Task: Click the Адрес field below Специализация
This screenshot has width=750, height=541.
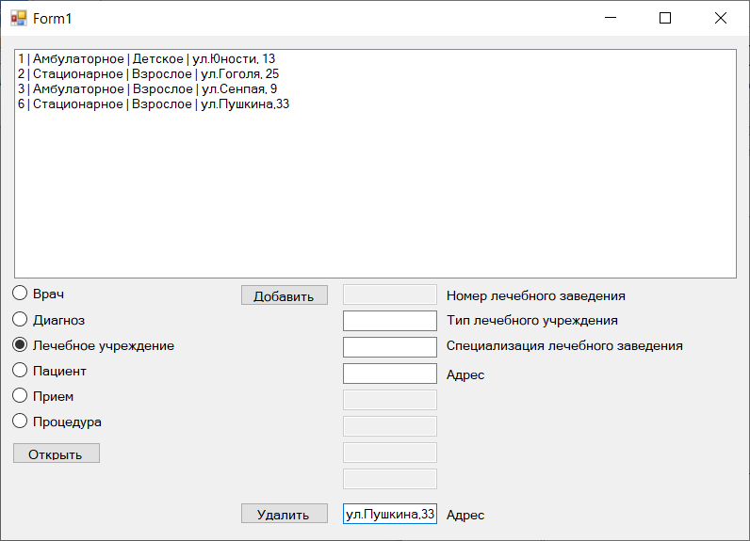Action: point(390,374)
